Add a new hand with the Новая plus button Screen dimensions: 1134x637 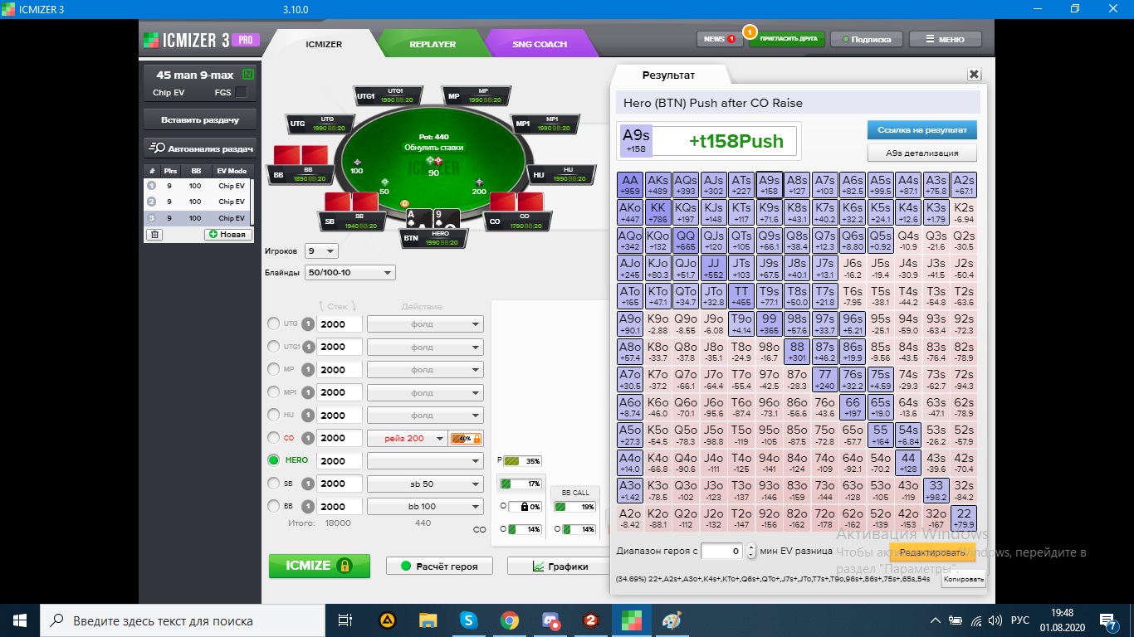coord(227,235)
